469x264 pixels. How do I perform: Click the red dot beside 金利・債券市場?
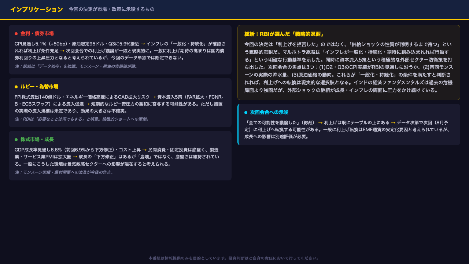coord(16,34)
